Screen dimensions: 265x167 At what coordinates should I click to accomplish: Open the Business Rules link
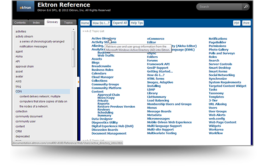pos(102,70)
